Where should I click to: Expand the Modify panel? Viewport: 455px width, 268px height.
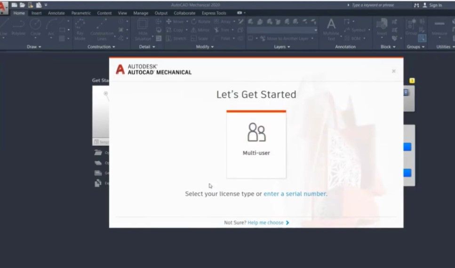[205, 47]
